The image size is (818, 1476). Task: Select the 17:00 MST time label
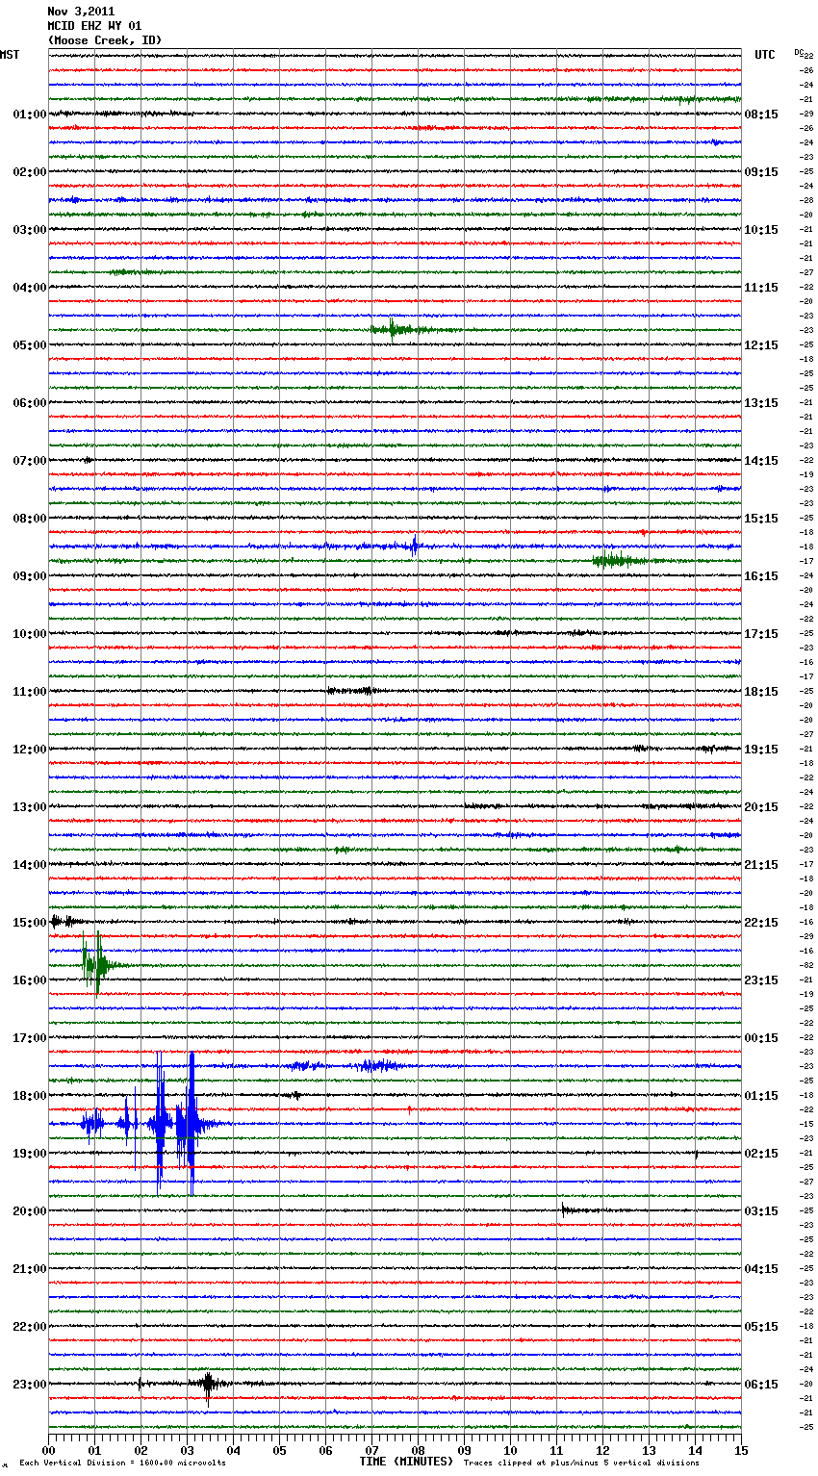(x=29, y=1038)
